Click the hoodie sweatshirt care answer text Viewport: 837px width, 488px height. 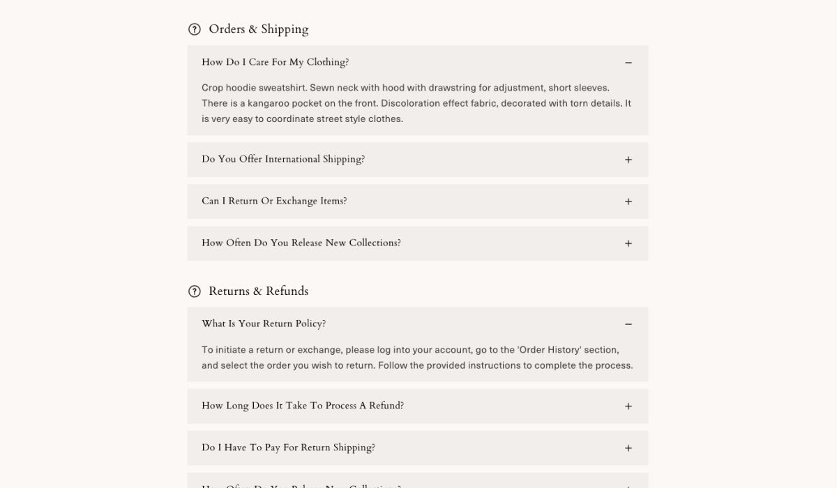416,103
